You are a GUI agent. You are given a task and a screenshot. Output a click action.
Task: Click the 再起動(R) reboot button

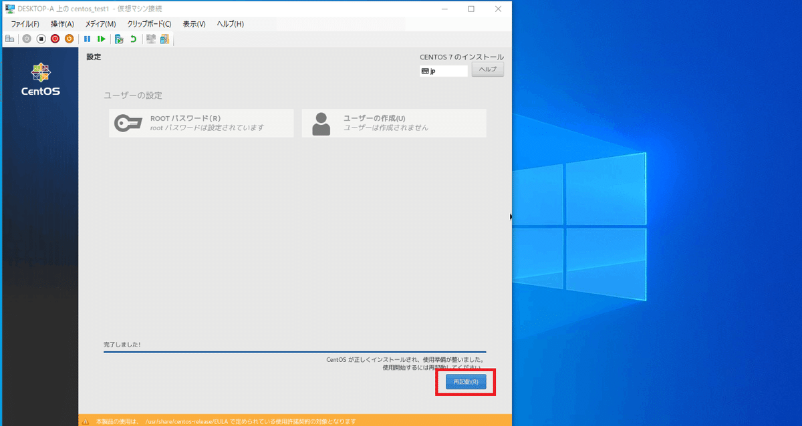pyautogui.click(x=466, y=382)
